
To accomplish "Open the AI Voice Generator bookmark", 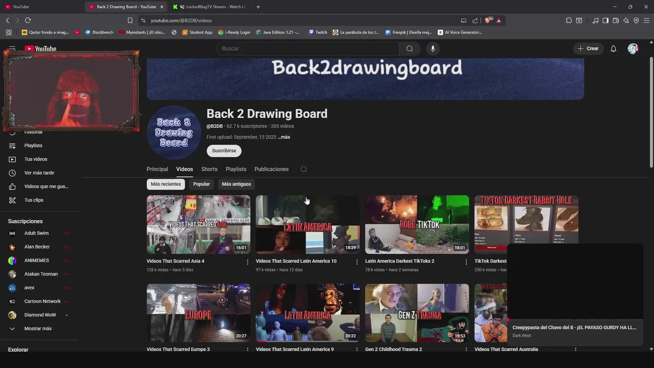I will (460, 32).
